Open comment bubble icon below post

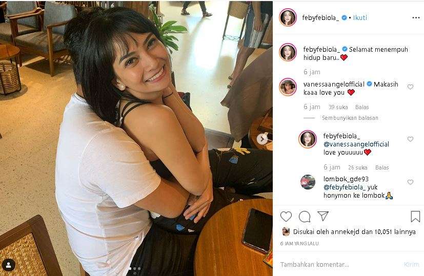click(305, 216)
